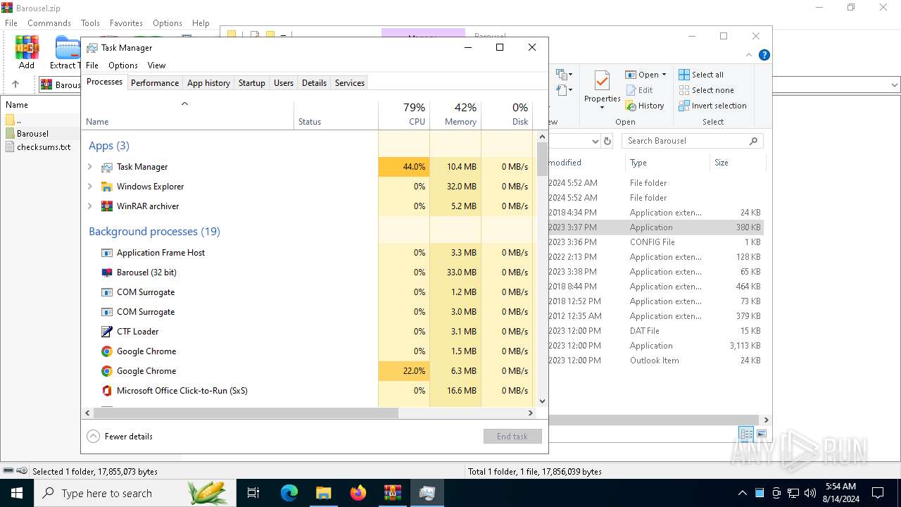Collapse the Explorer ribbon with chevron
Image resolution: width=901 pixels, height=507 pixels.
[749, 55]
